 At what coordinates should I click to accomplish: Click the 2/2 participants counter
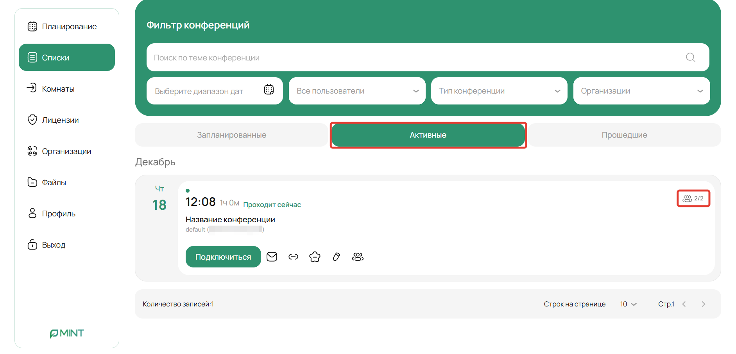click(693, 198)
